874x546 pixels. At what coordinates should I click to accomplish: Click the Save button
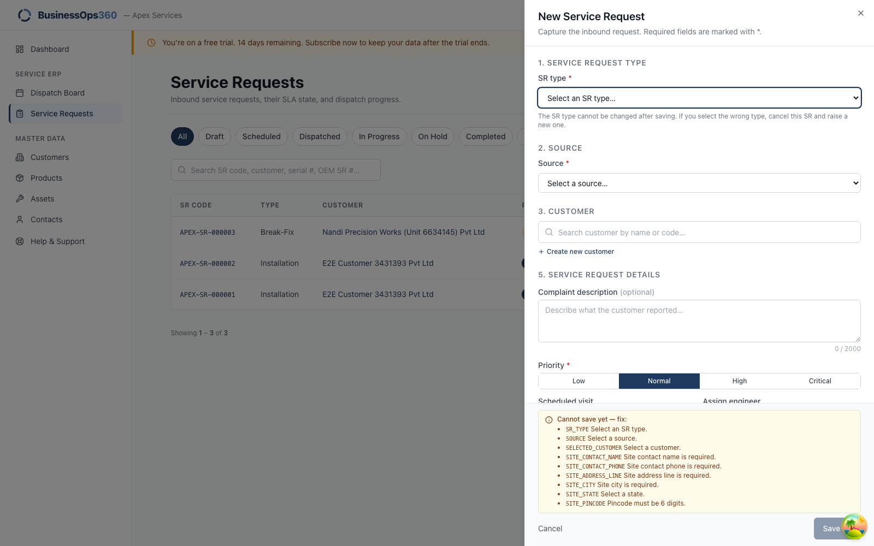pos(831,529)
